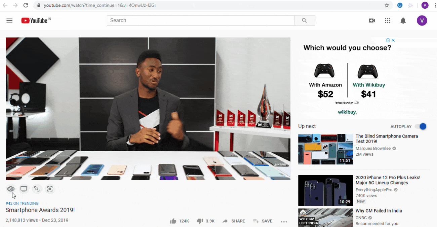Close the Wikibuy ad with the X
Screen dimensions: 437x227
(393, 40)
